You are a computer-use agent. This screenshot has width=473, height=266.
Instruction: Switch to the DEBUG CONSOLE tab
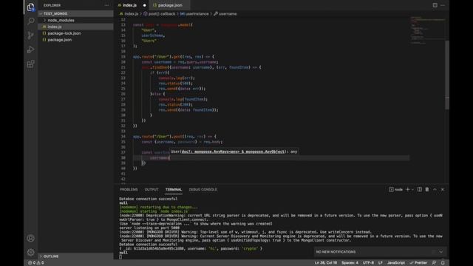203,189
